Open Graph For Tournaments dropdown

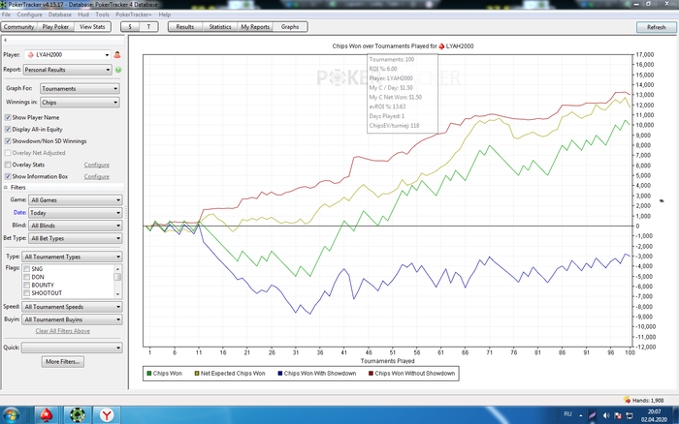coord(80,89)
